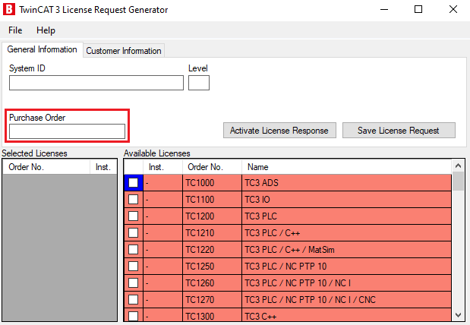The height and width of the screenshot is (325, 470).
Task: Close the License Request Generator window
Action: pos(453,9)
